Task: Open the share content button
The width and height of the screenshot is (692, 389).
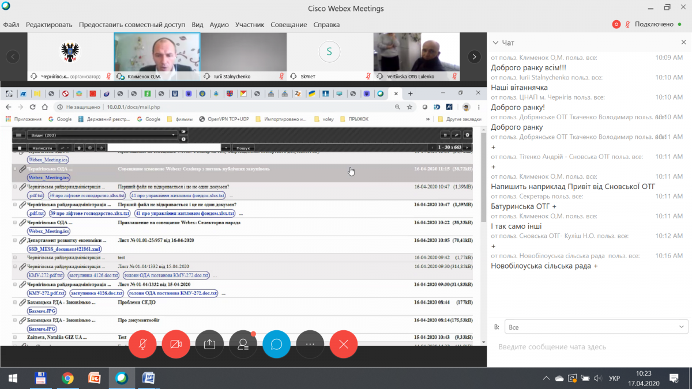Action: pyautogui.click(x=209, y=344)
